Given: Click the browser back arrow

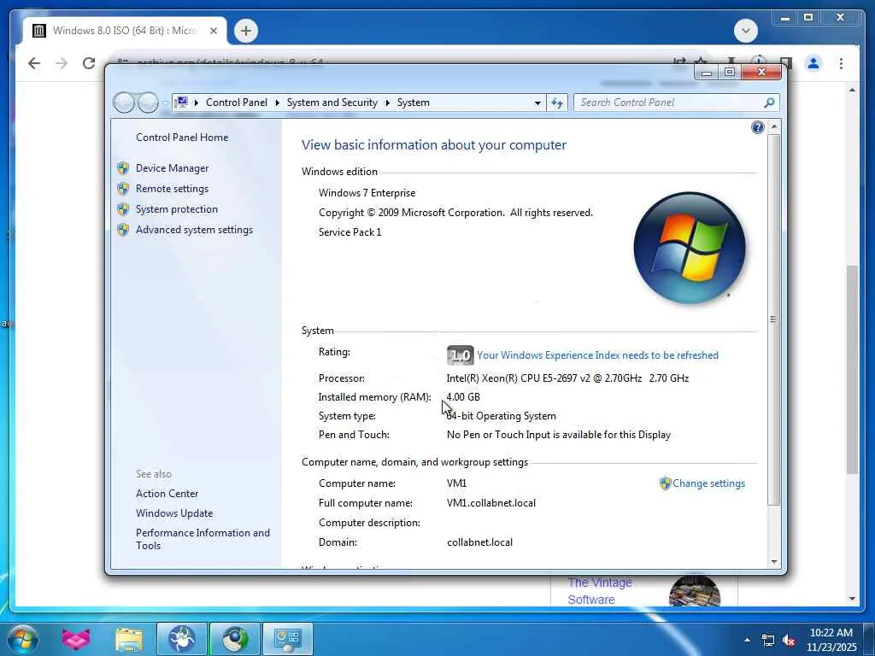Looking at the screenshot, I should [x=34, y=63].
